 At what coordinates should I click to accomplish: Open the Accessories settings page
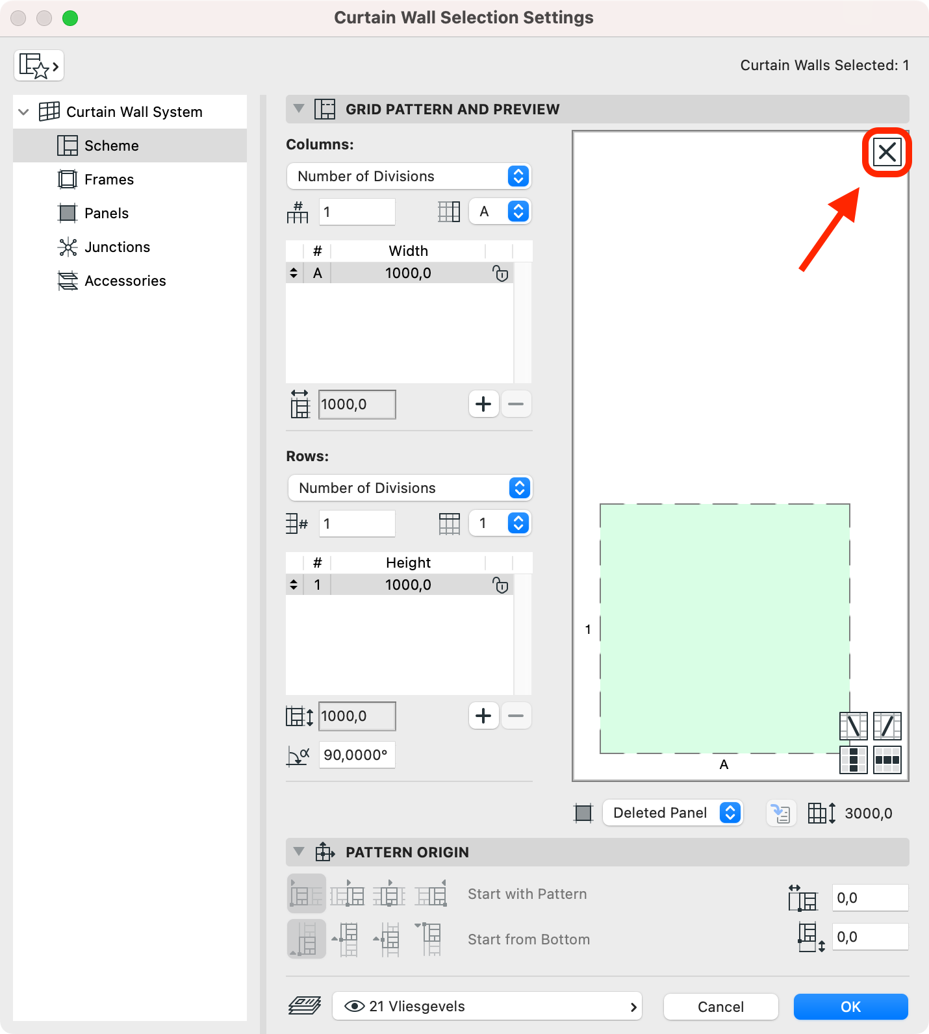pos(130,281)
